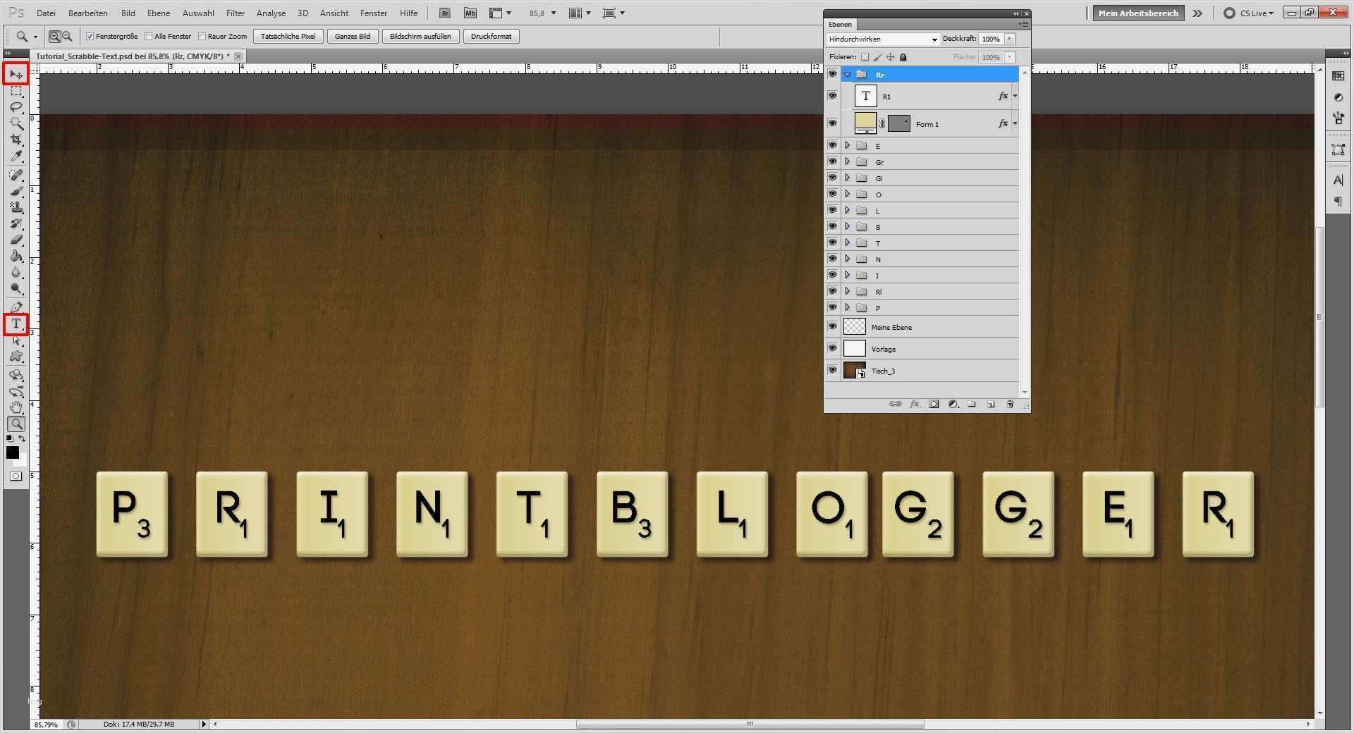The height and width of the screenshot is (733, 1354).
Task: Select the Horizontal Type tool
Action: (x=16, y=324)
